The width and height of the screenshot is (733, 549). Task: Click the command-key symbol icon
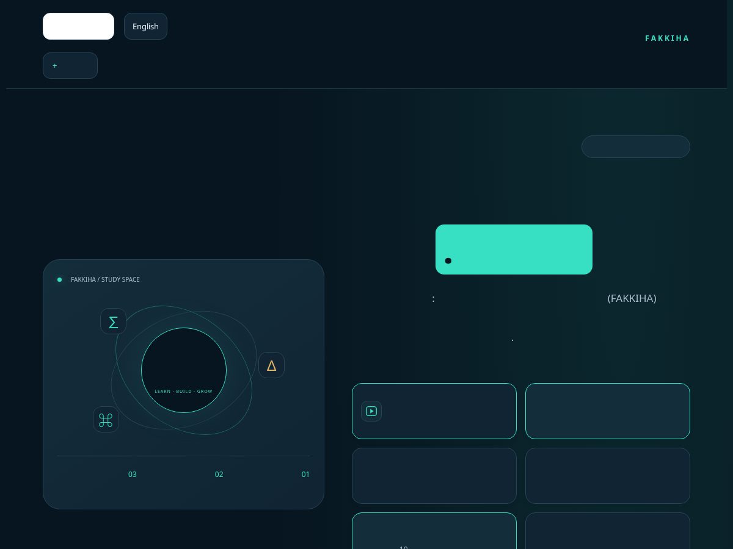106,420
